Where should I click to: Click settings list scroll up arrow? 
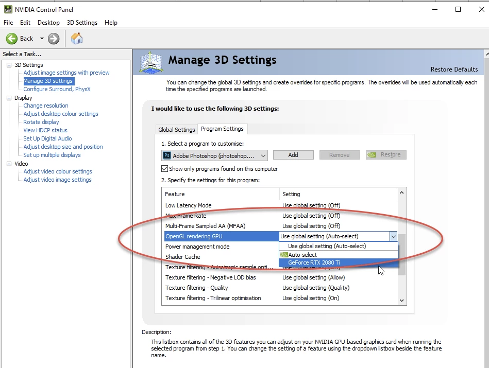coord(402,193)
